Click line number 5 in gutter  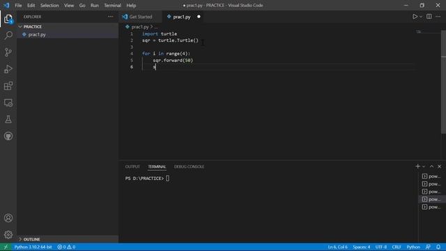click(132, 61)
